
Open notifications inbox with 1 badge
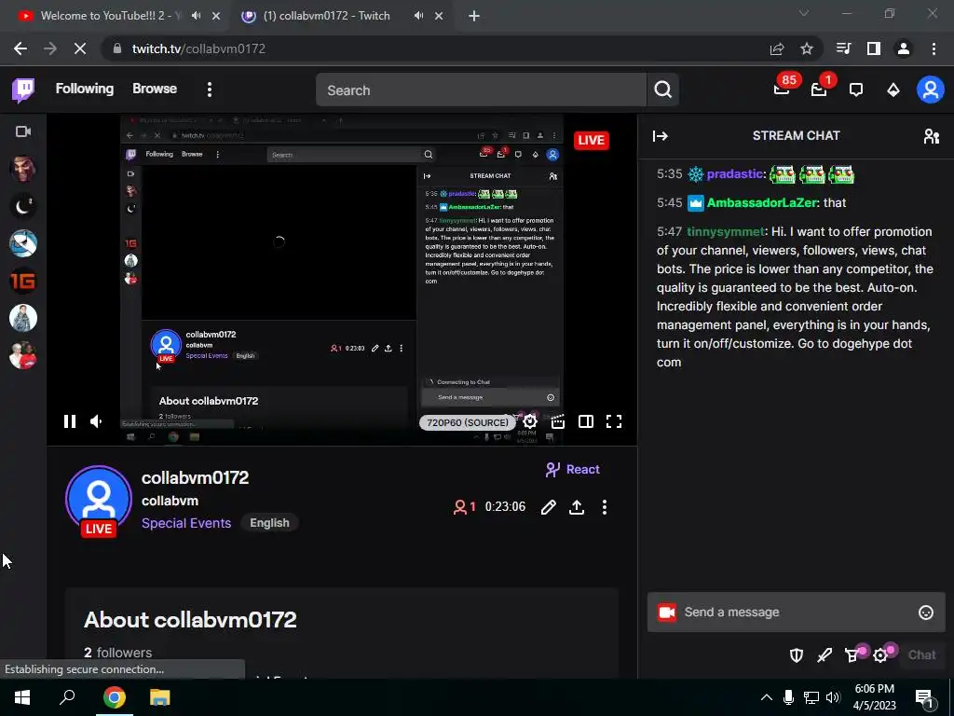820,89
